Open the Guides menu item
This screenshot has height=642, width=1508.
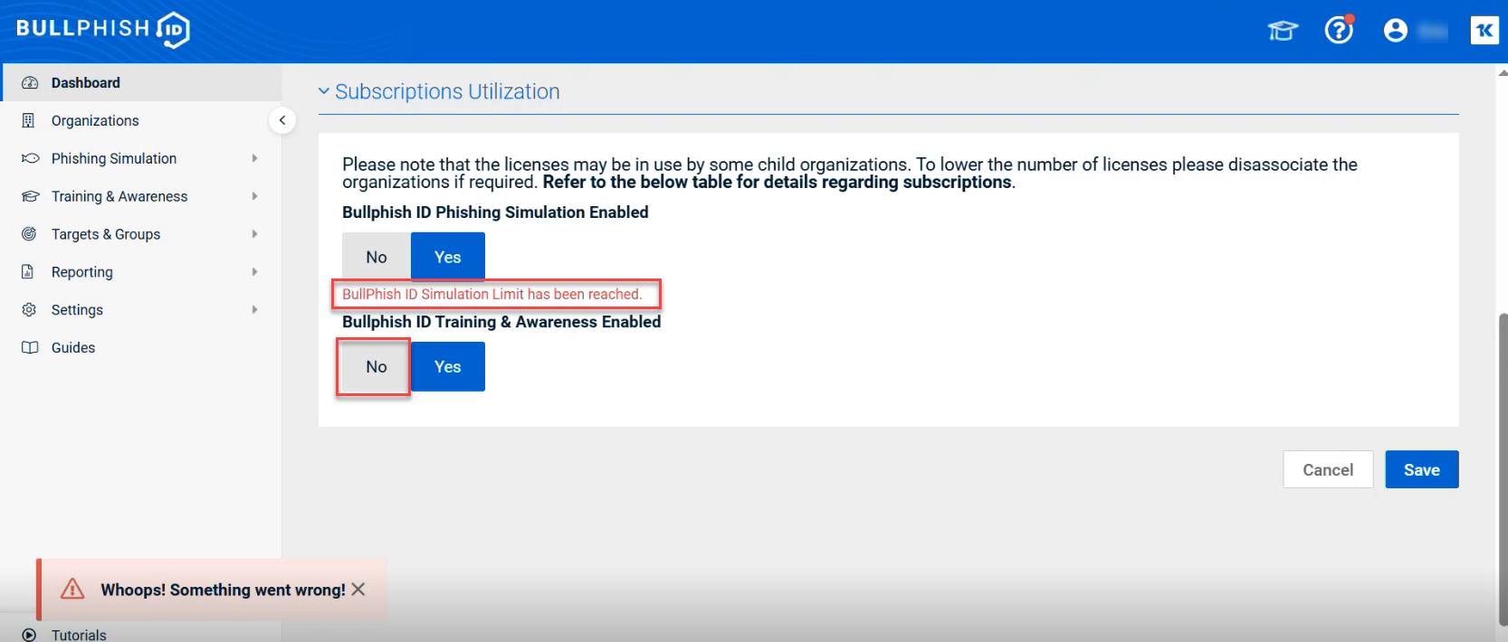141,348
